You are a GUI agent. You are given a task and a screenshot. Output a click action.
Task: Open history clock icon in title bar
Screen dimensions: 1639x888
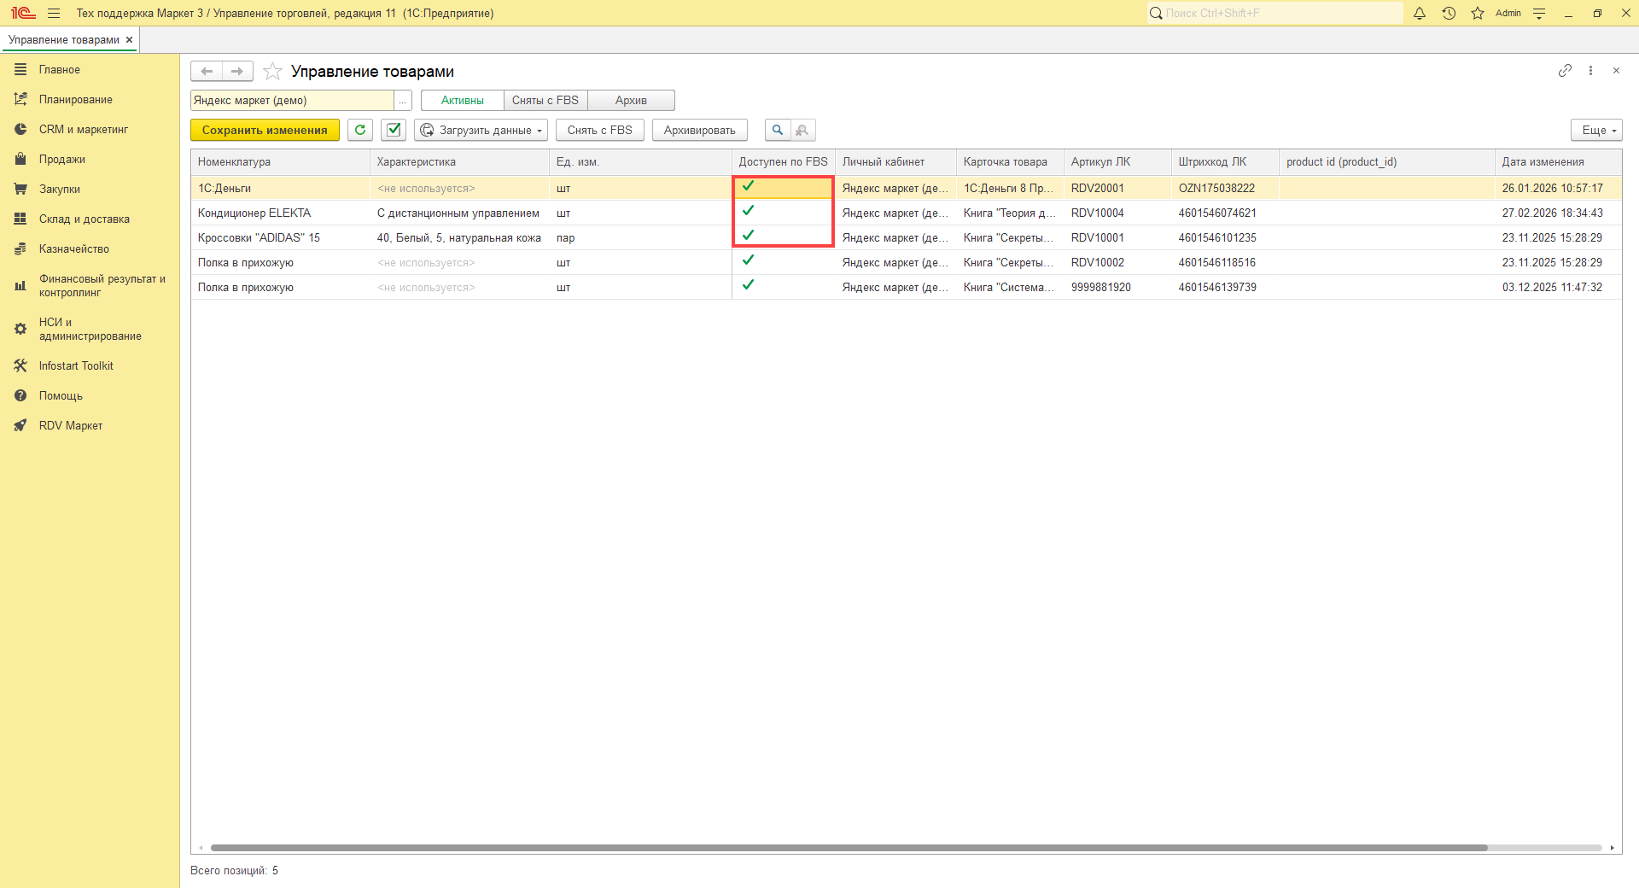1449,14
